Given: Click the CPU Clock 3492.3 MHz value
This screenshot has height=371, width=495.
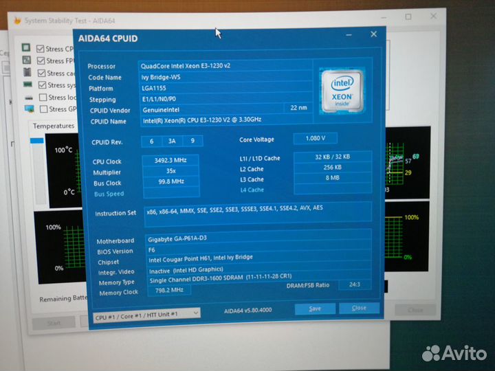Looking at the screenshot, I should pyautogui.click(x=170, y=160).
